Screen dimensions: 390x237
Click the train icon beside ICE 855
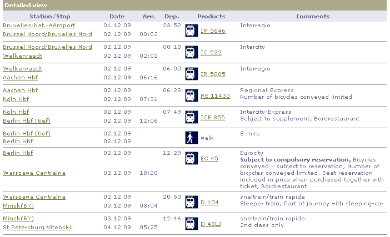tap(191, 117)
